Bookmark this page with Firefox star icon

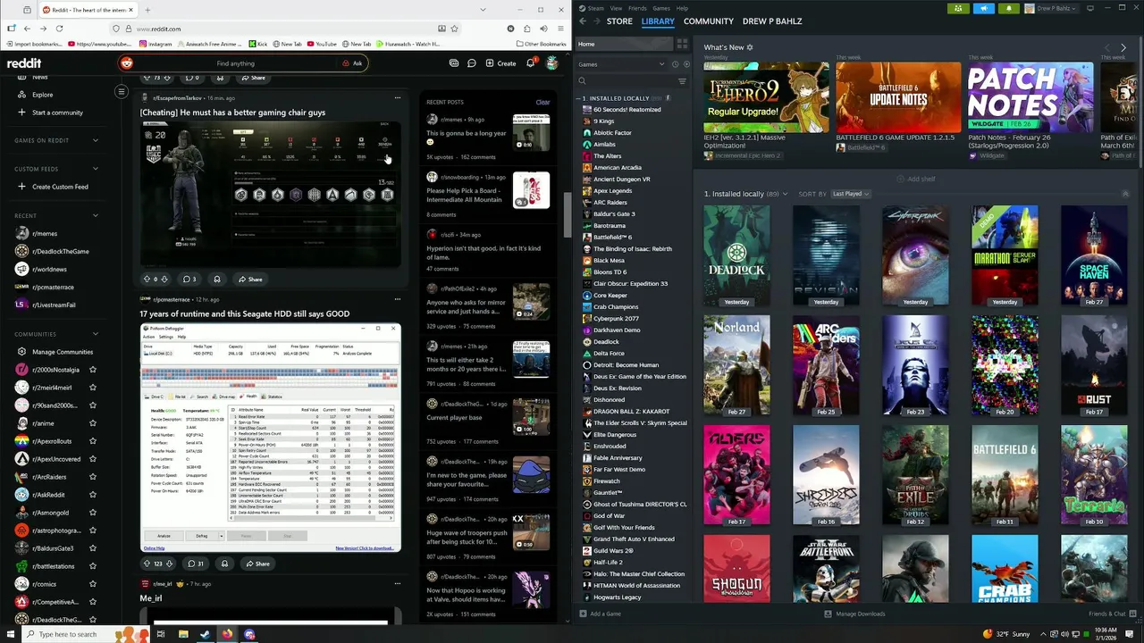click(x=454, y=29)
